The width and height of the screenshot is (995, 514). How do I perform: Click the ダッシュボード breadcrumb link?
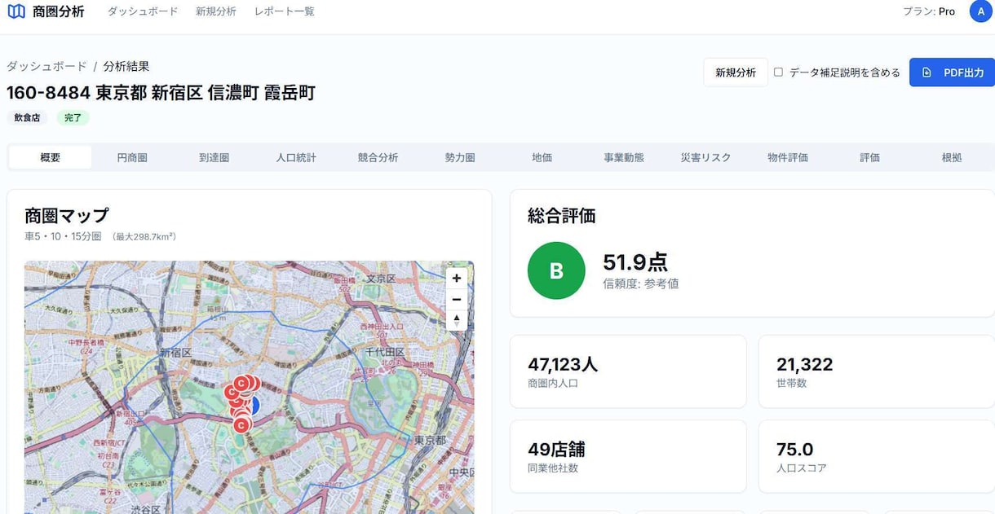tap(46, 66)
